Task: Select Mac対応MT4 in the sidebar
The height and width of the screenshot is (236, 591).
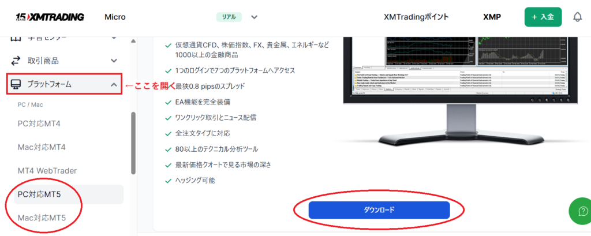Action: pyautogui.click(x=42, y=147)
